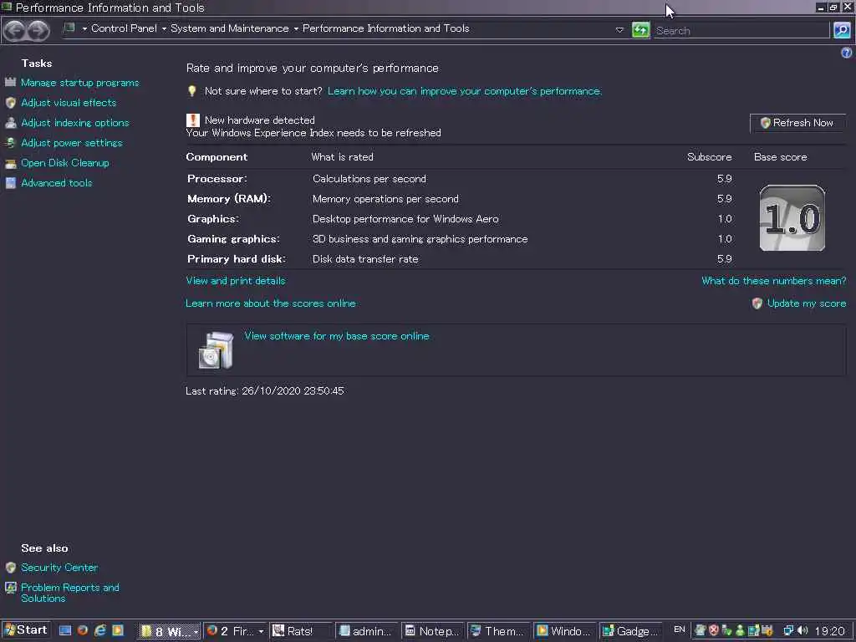Expand the address bar history dropdown

[x=619, y=30]
